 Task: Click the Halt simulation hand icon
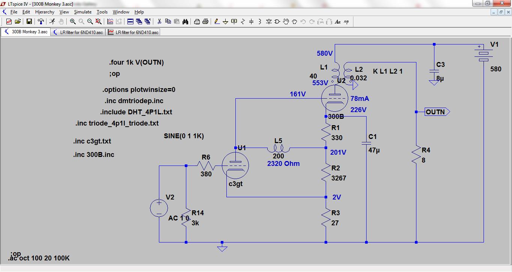pyautogui.click(x=61, y=22)
